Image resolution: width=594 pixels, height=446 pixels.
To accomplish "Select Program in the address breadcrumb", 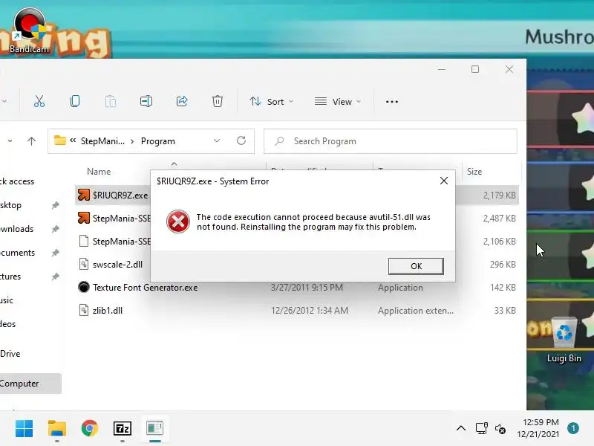I will point(158,141).
